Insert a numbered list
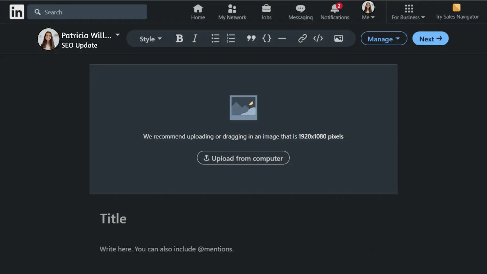487x274 pixels. (231, 39)
